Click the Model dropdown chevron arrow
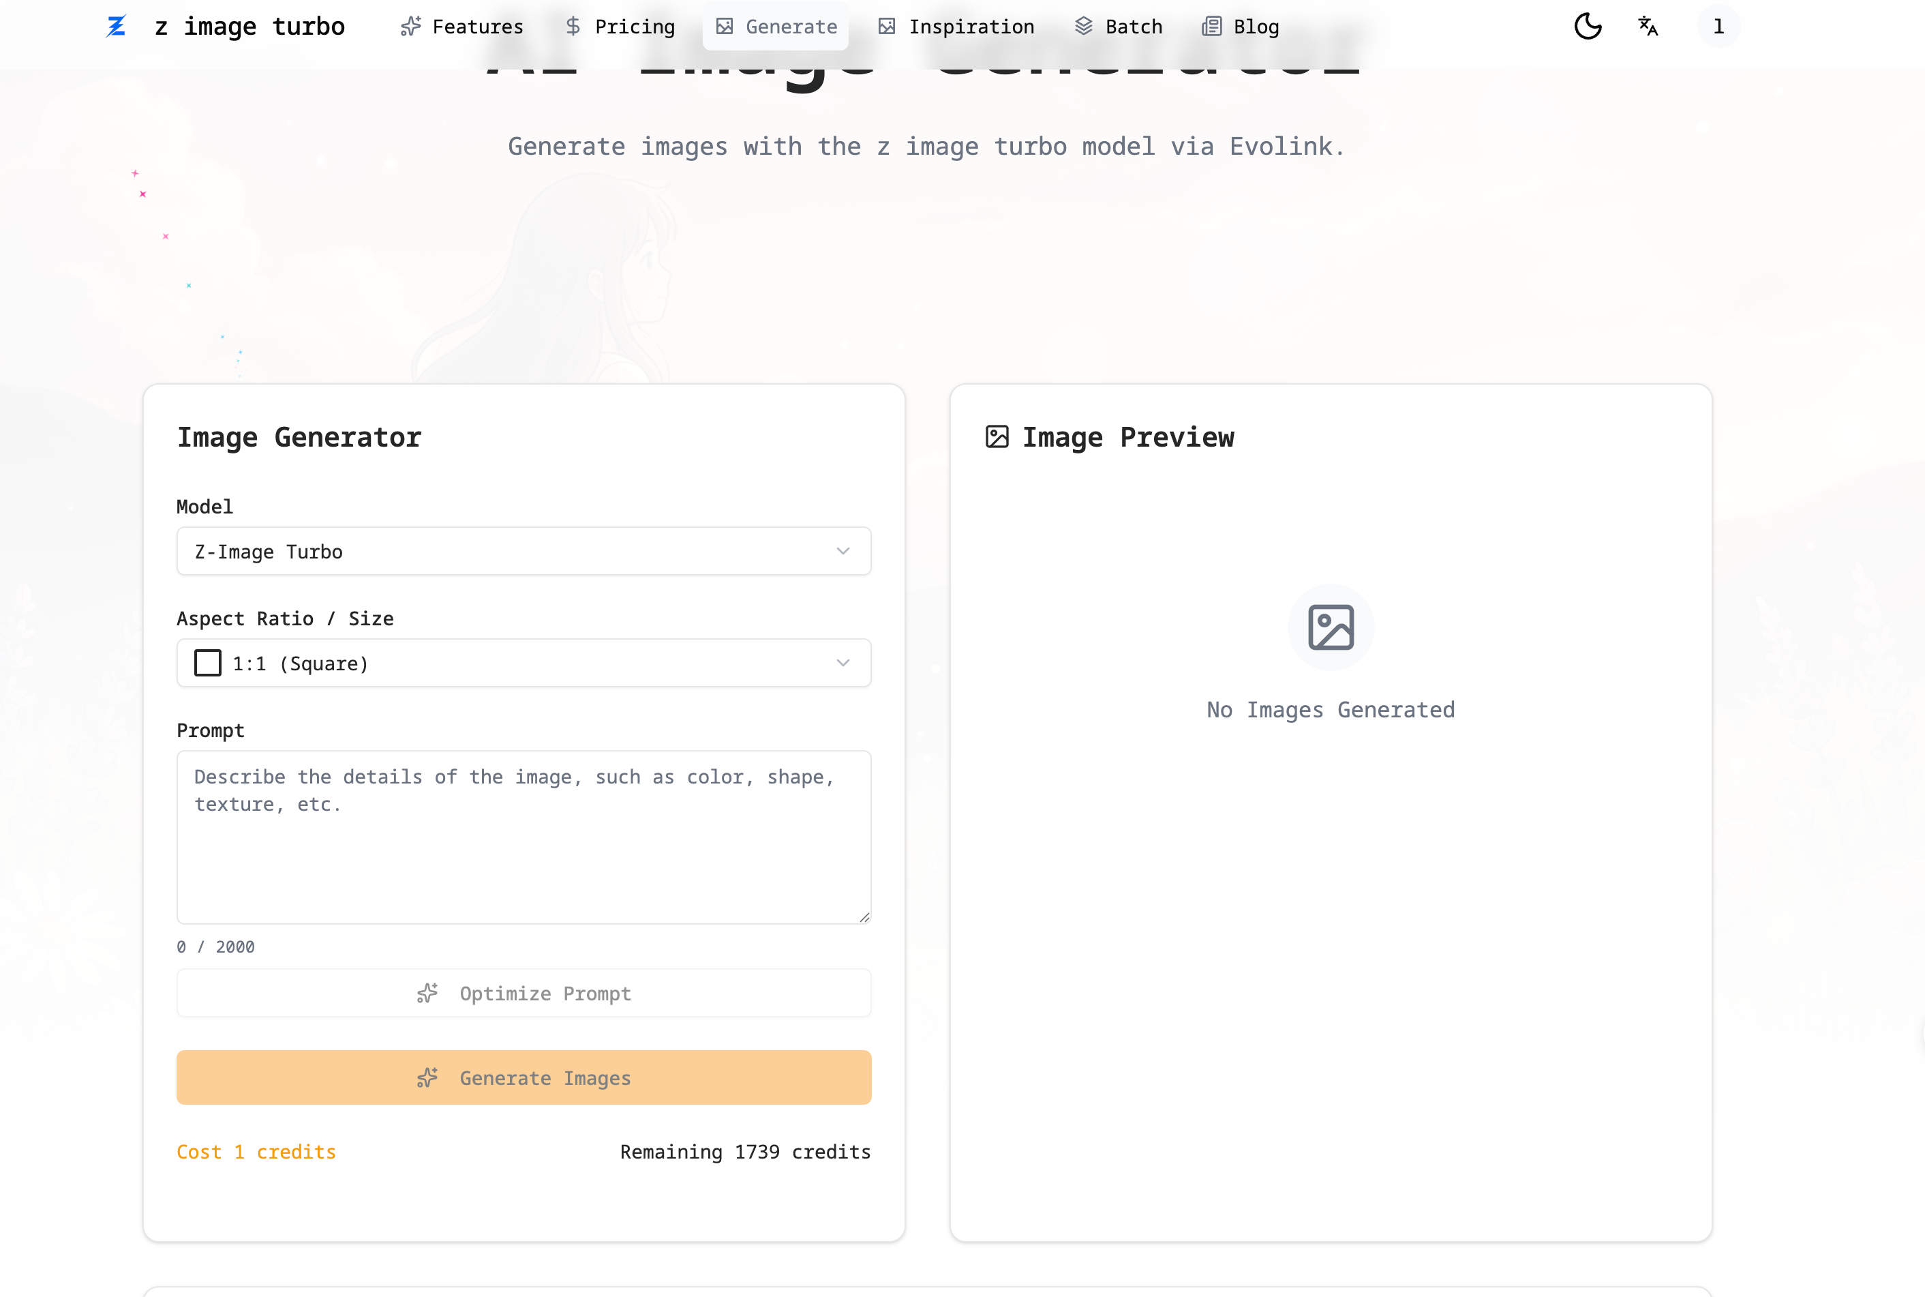This screenshot has height=1297, width=1925. [843, 552]
